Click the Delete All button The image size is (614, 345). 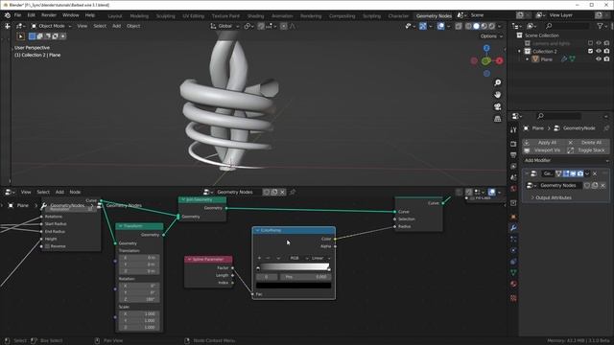(x=588, y=143)
